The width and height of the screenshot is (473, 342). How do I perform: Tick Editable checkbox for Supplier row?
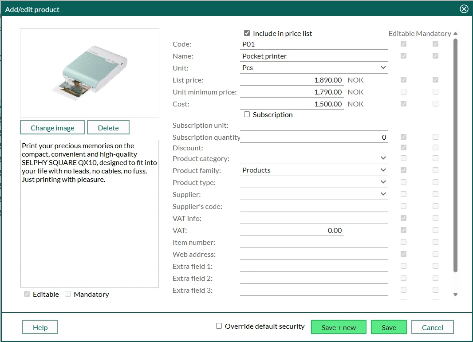pos(403,194)
